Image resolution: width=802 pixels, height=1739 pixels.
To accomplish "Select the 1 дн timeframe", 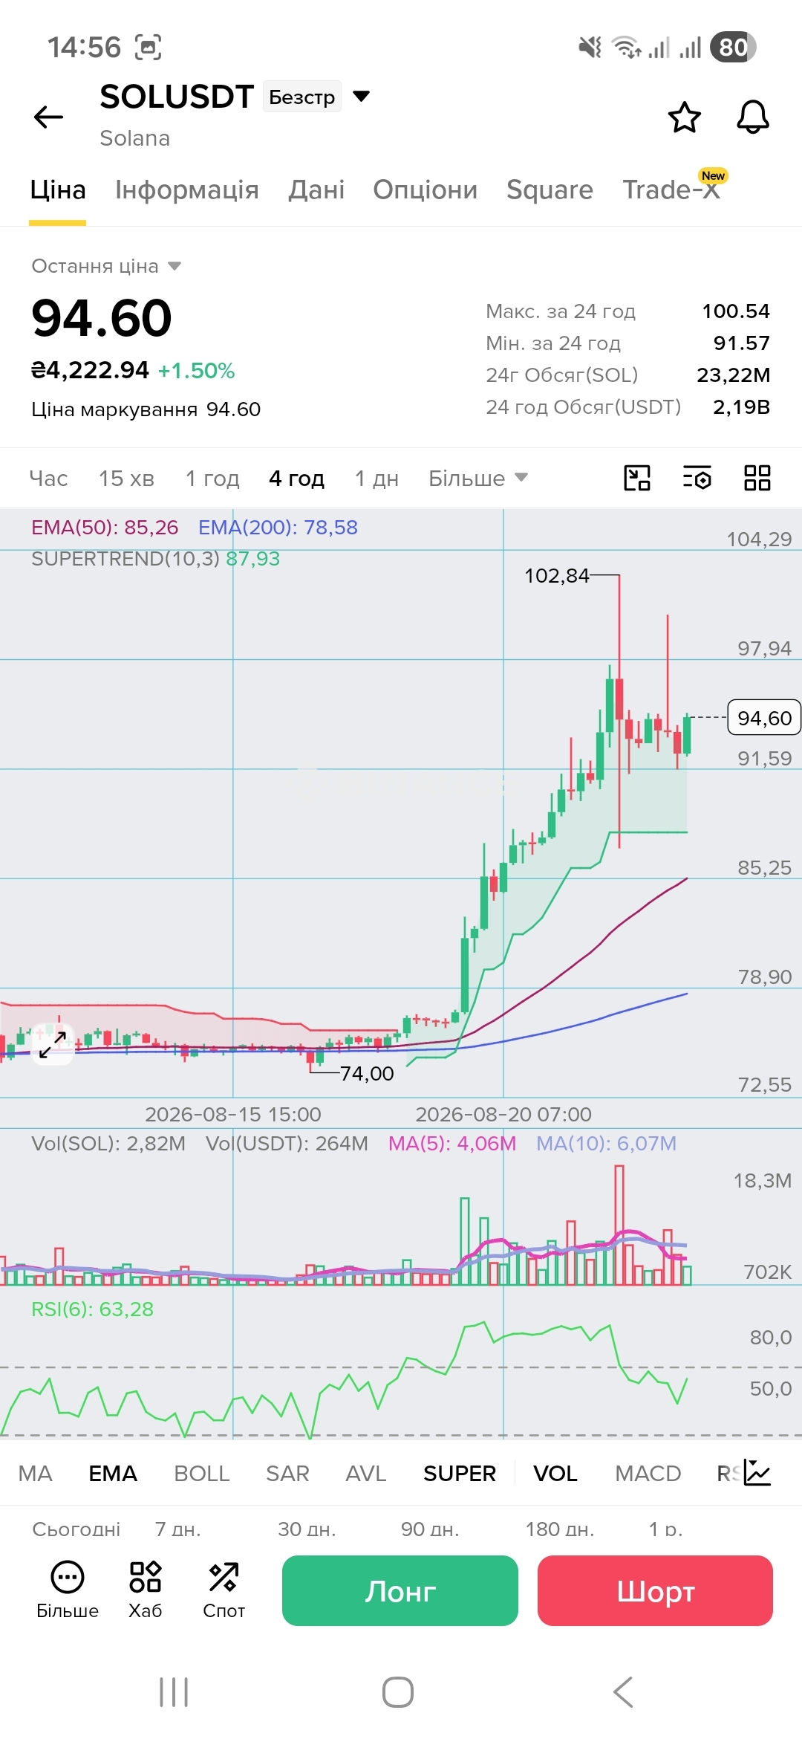I will (x=376, y=478).
